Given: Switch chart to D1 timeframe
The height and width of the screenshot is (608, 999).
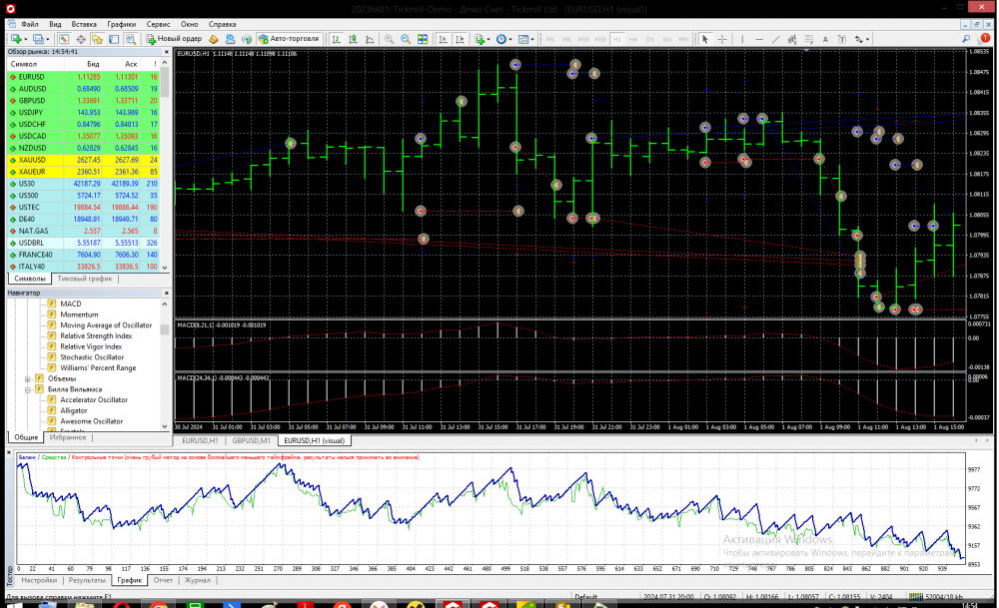Looking at the screenshot, I should point(648,39).
